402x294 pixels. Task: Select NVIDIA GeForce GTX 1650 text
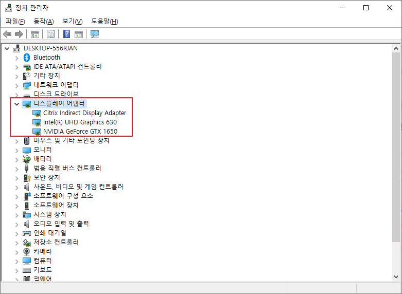(x=80, y=132)
